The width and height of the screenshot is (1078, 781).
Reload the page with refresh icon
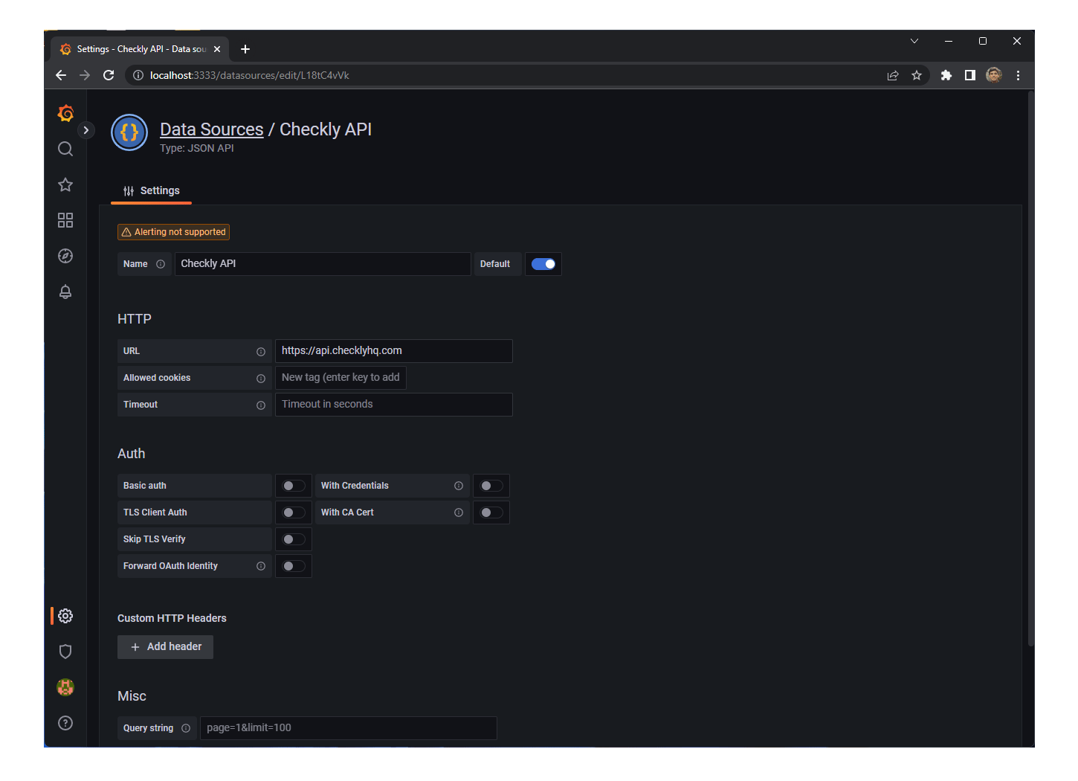[109, 75]
